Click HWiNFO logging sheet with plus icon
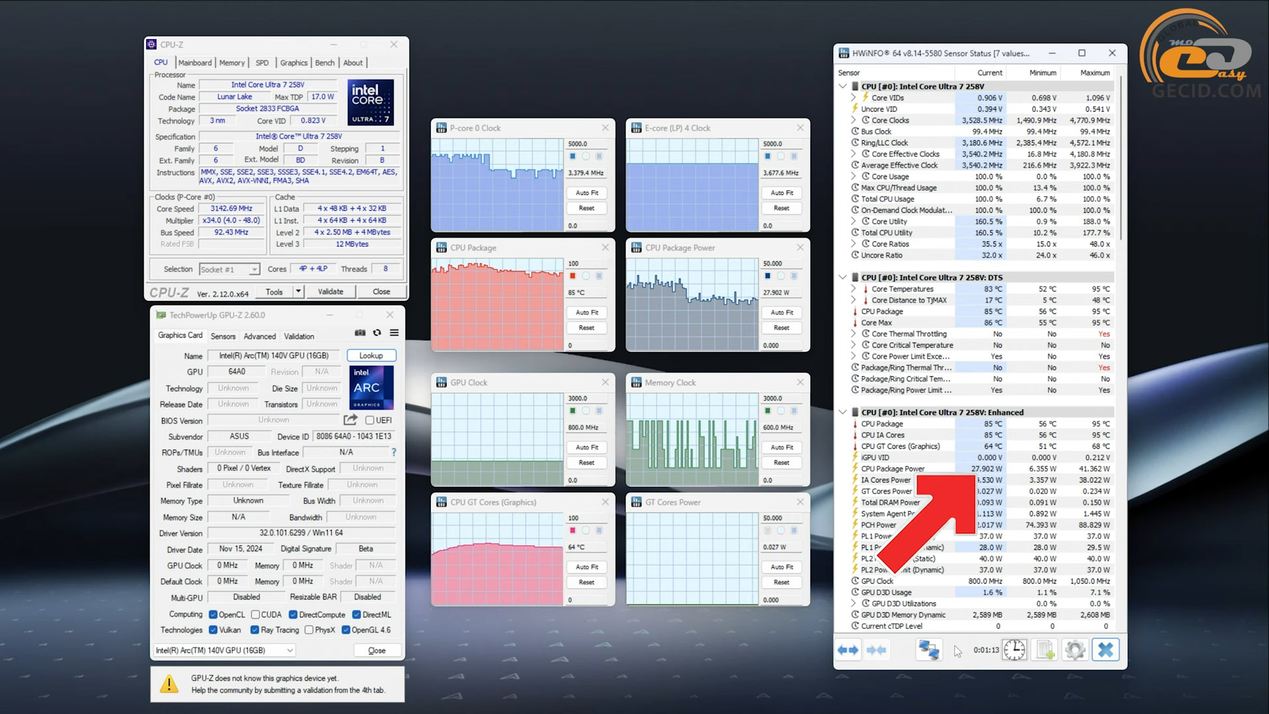This screenshot has width=1269, height=714. point(1045,650)
